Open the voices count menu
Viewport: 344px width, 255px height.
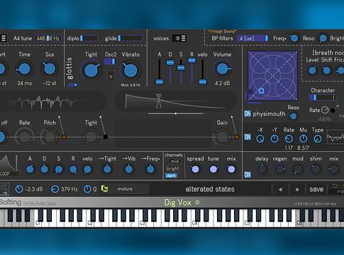(x=179, y=38)
